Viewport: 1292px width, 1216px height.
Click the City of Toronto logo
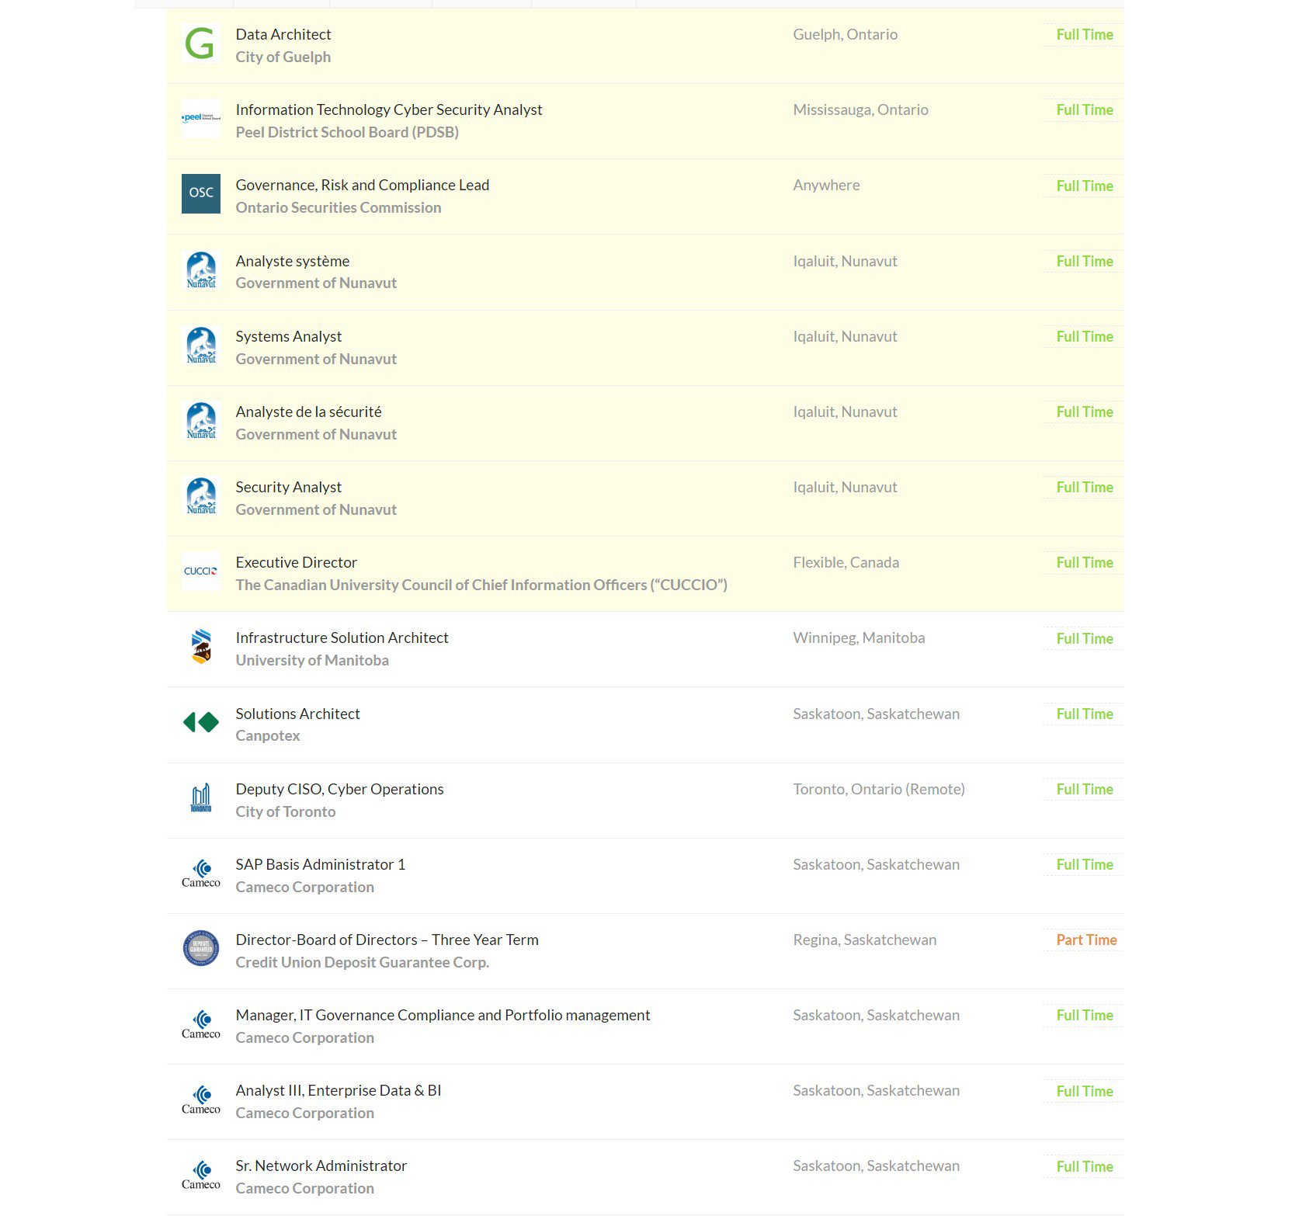pyautogui.click(x=200, y=797)
